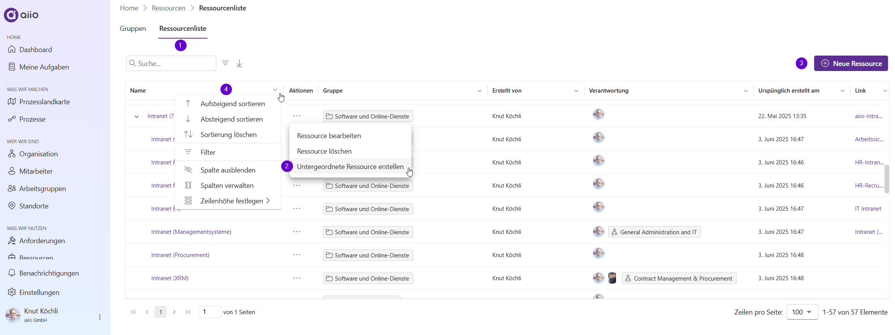Choose Spalten verwalten
The height and width of the screenshot is (335, 895).
(x=228, y=185)
